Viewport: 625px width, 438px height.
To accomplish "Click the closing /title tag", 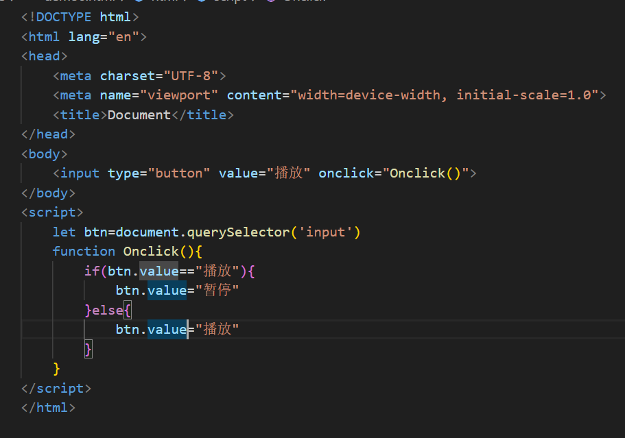I will point(203,115).
